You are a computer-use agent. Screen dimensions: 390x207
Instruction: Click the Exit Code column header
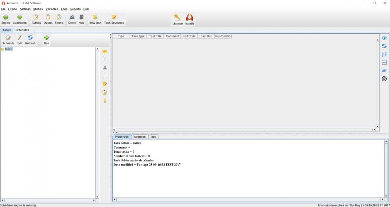click(x=189, y=36)
